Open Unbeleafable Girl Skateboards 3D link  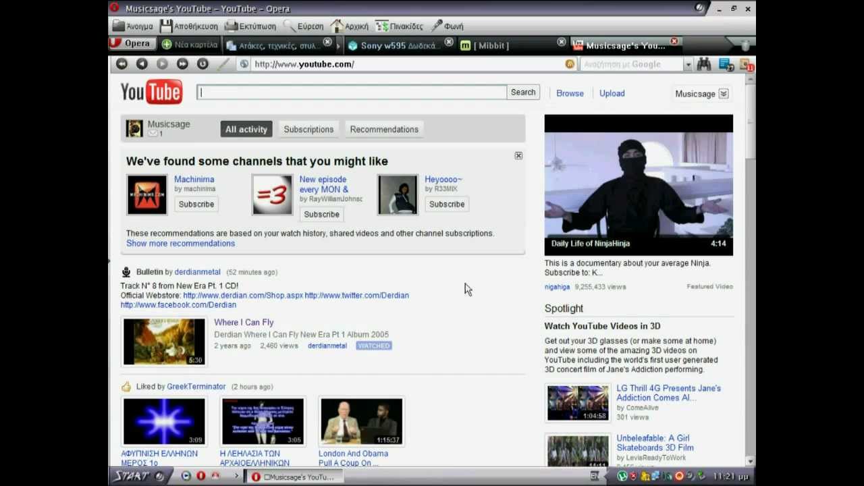point(655,443)
